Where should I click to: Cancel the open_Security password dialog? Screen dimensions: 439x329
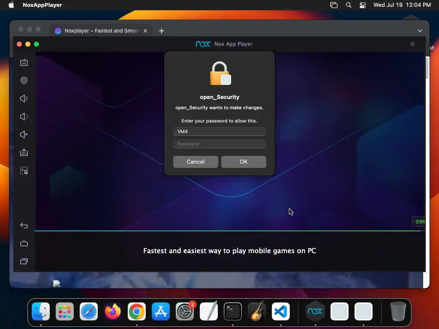click(195, 162)
